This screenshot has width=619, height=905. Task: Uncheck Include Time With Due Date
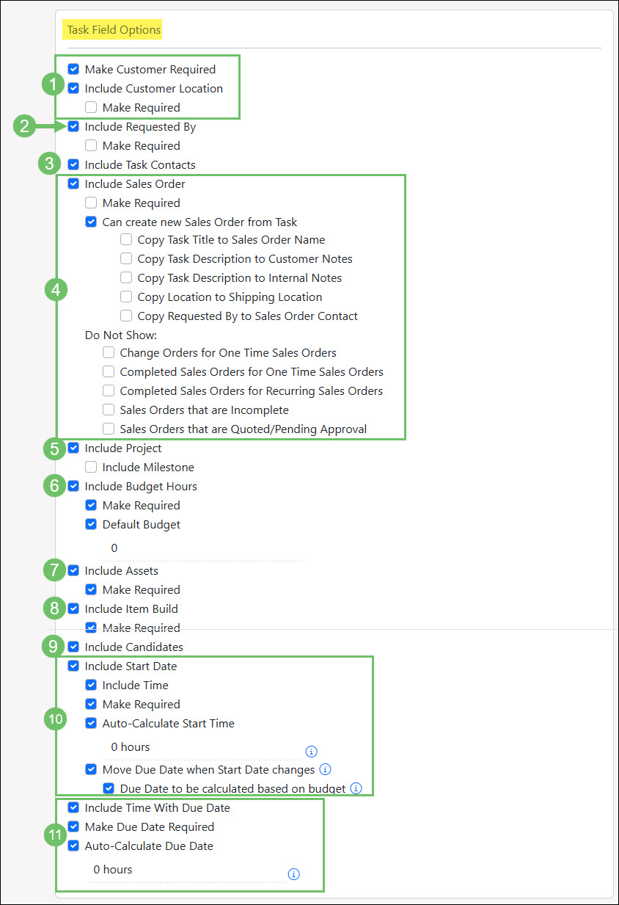coord(73,807)
